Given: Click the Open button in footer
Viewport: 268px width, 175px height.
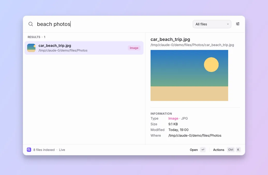Looking at the screenshot, I should tap(194, 150).
